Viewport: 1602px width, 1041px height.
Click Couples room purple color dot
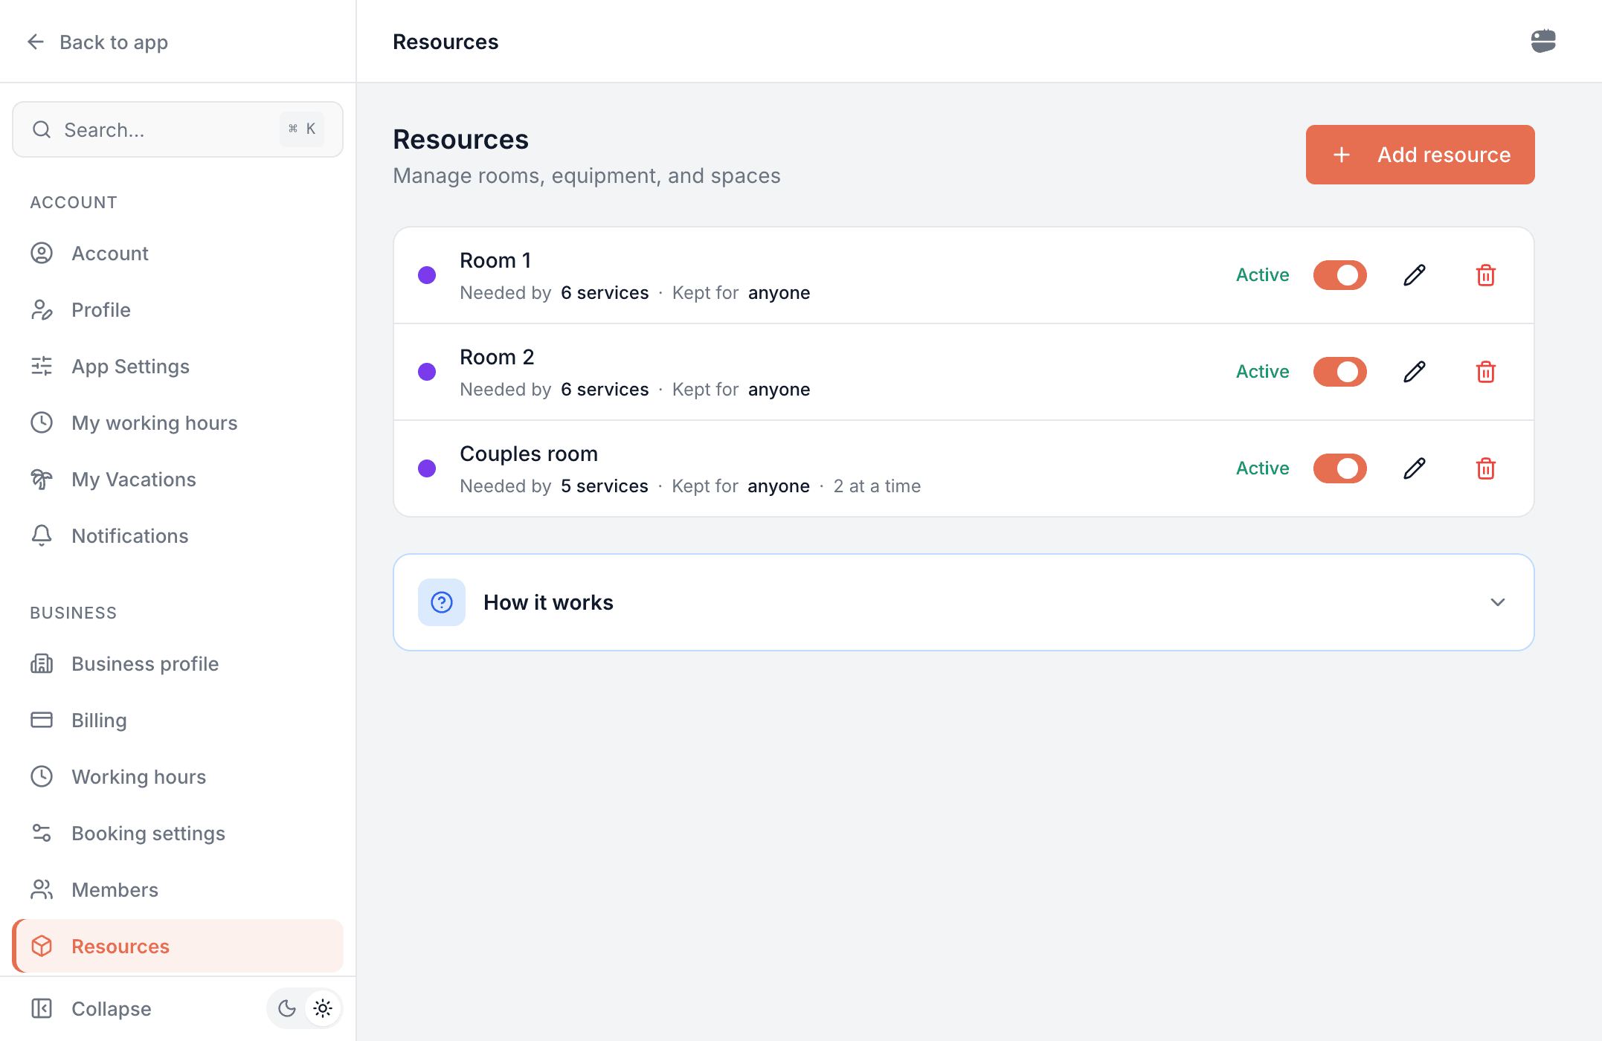[x=427, y=468]
